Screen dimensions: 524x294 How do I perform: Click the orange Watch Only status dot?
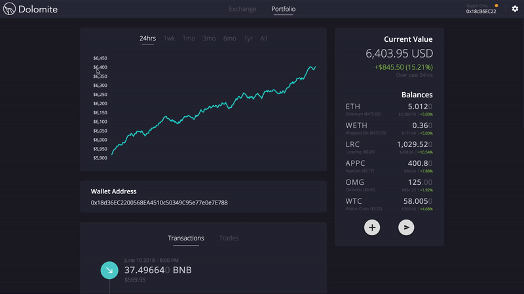496,5
